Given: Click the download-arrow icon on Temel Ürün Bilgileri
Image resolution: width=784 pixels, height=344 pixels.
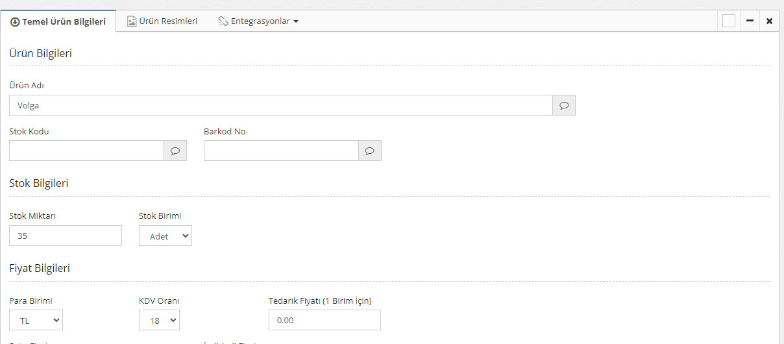Looking at the screenshot, I should pos(15,21).
